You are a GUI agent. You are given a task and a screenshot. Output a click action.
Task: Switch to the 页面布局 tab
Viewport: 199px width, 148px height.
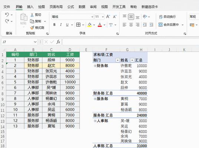(56, 7)
